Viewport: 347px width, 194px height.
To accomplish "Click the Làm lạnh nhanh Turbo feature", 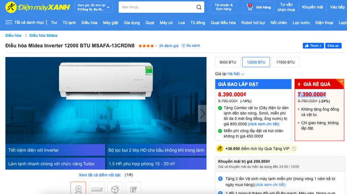I will click(x=55, y=164).
